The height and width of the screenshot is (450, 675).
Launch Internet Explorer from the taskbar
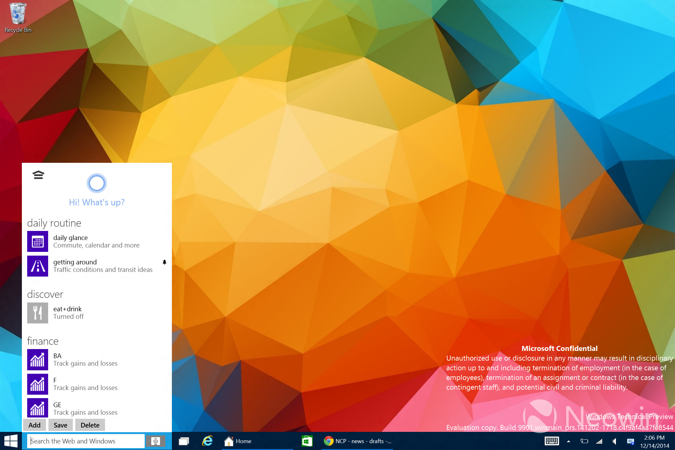(x=207, y=441)
